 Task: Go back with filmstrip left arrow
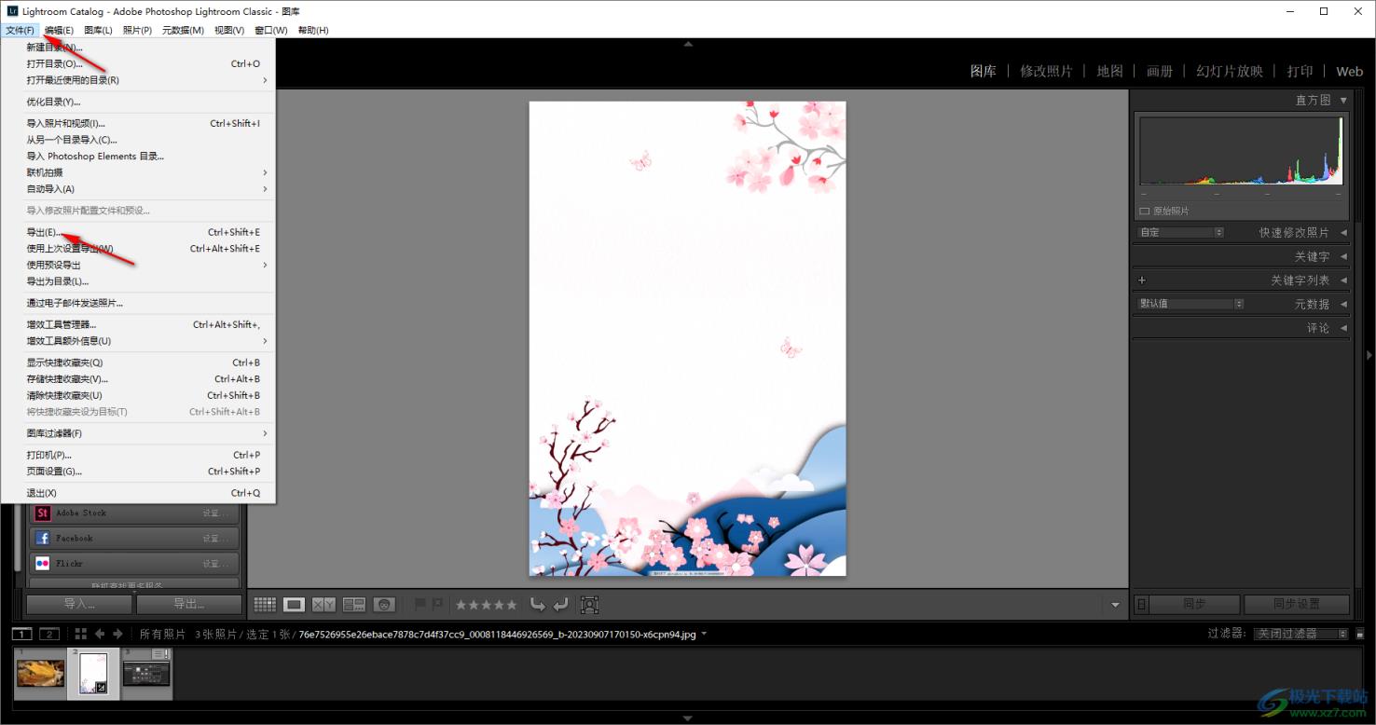tap(100, 634)
